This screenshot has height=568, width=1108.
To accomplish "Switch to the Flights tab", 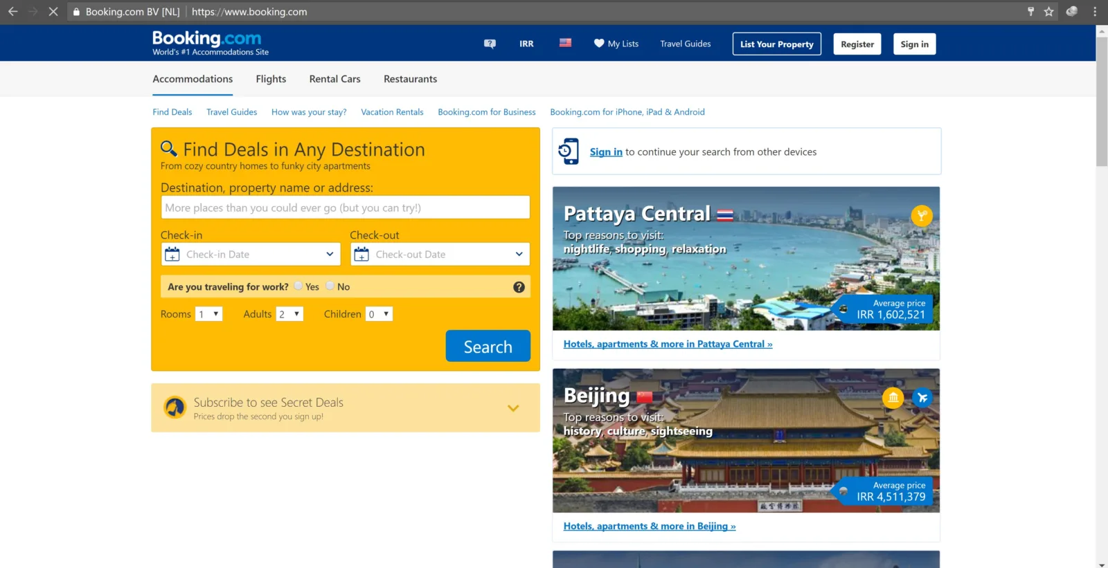I will 271,79.
